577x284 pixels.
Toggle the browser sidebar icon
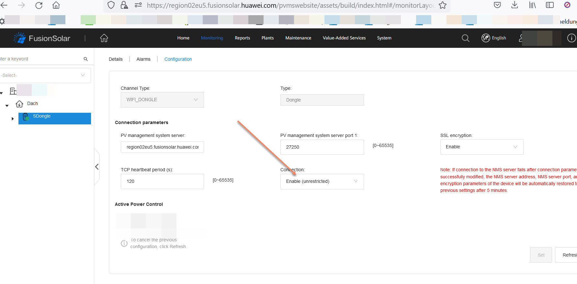(x=550, y=5)
